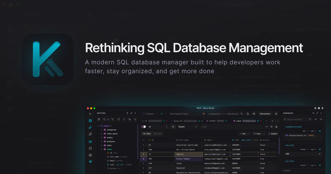
Task: Switch to the Table view
Action: coord(147,134)
